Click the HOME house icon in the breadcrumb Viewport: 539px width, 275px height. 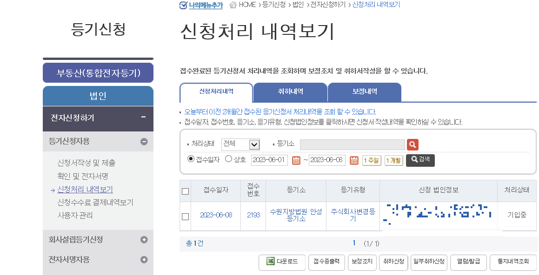[x=233, y=6]
